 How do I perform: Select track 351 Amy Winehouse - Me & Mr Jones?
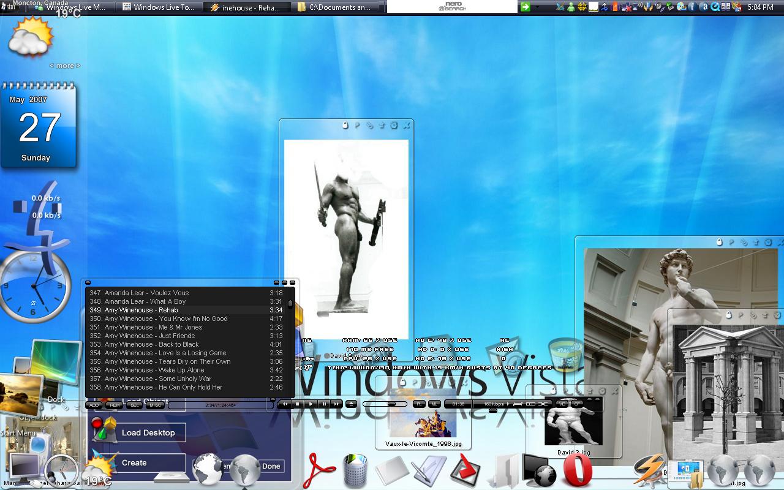coord(186,327)
